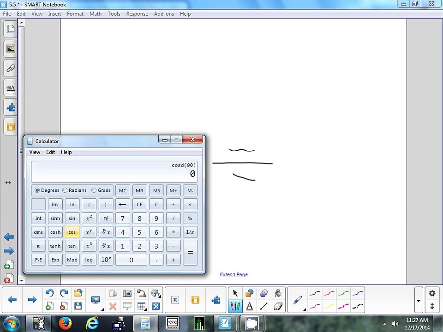This screenshot has width=443, height=332.
Task: Click the log button in Calculator
Action: [x=89, y=260]
